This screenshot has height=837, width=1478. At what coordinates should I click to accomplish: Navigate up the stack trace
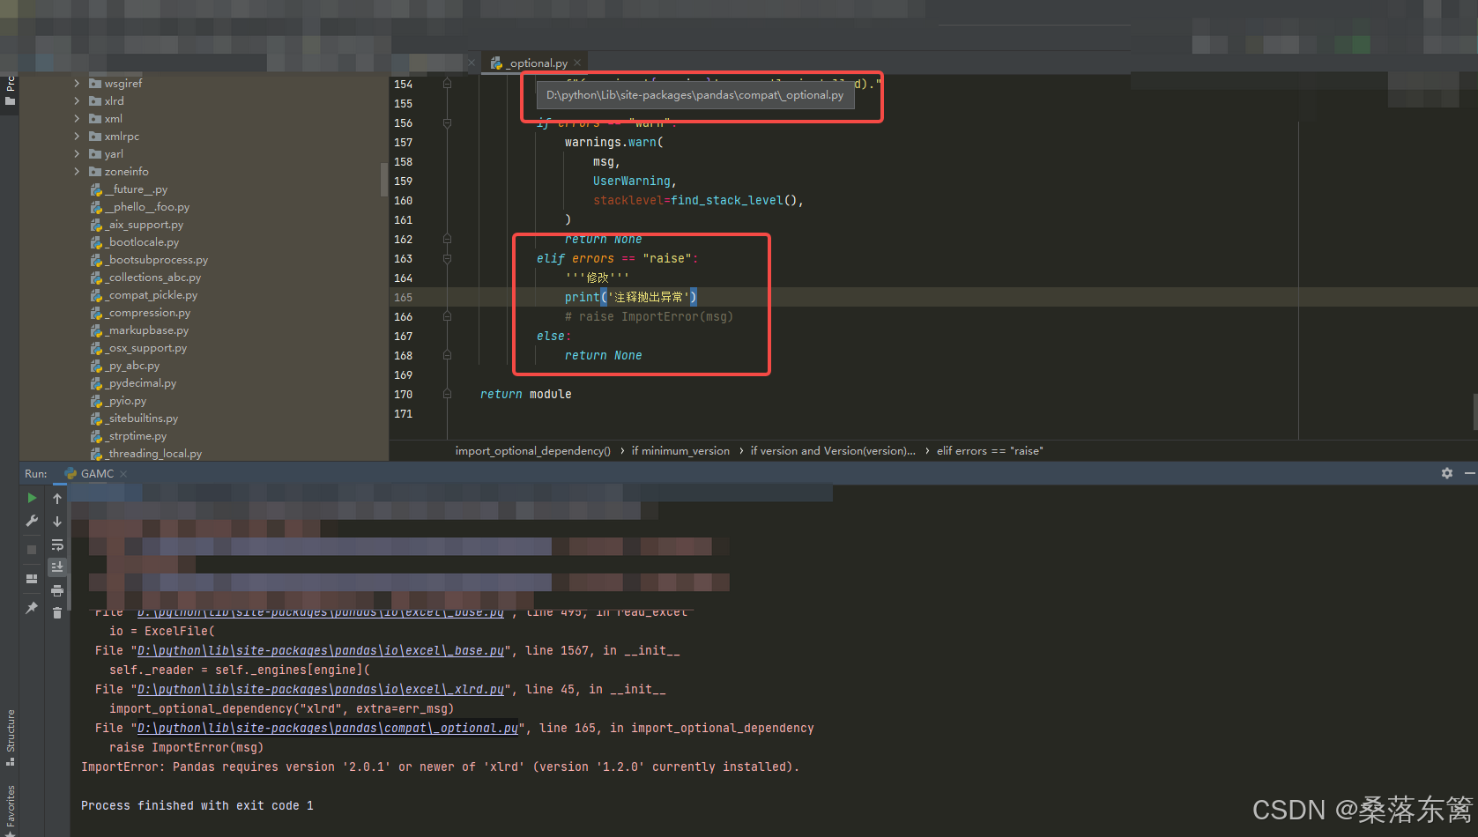[56, 498]
